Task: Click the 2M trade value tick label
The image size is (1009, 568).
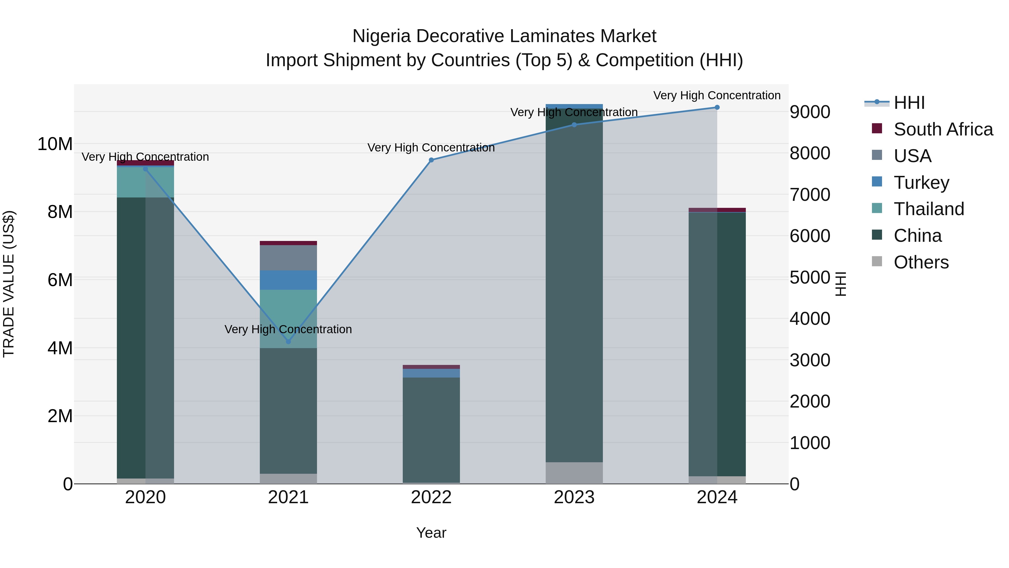Action: [x=60, y=416]
